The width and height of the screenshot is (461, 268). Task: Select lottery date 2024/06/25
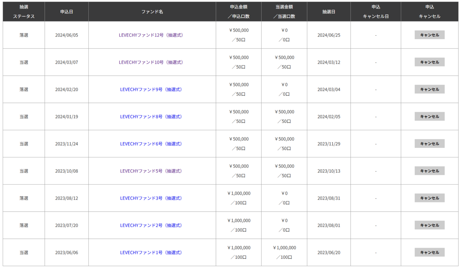[329, 35]
